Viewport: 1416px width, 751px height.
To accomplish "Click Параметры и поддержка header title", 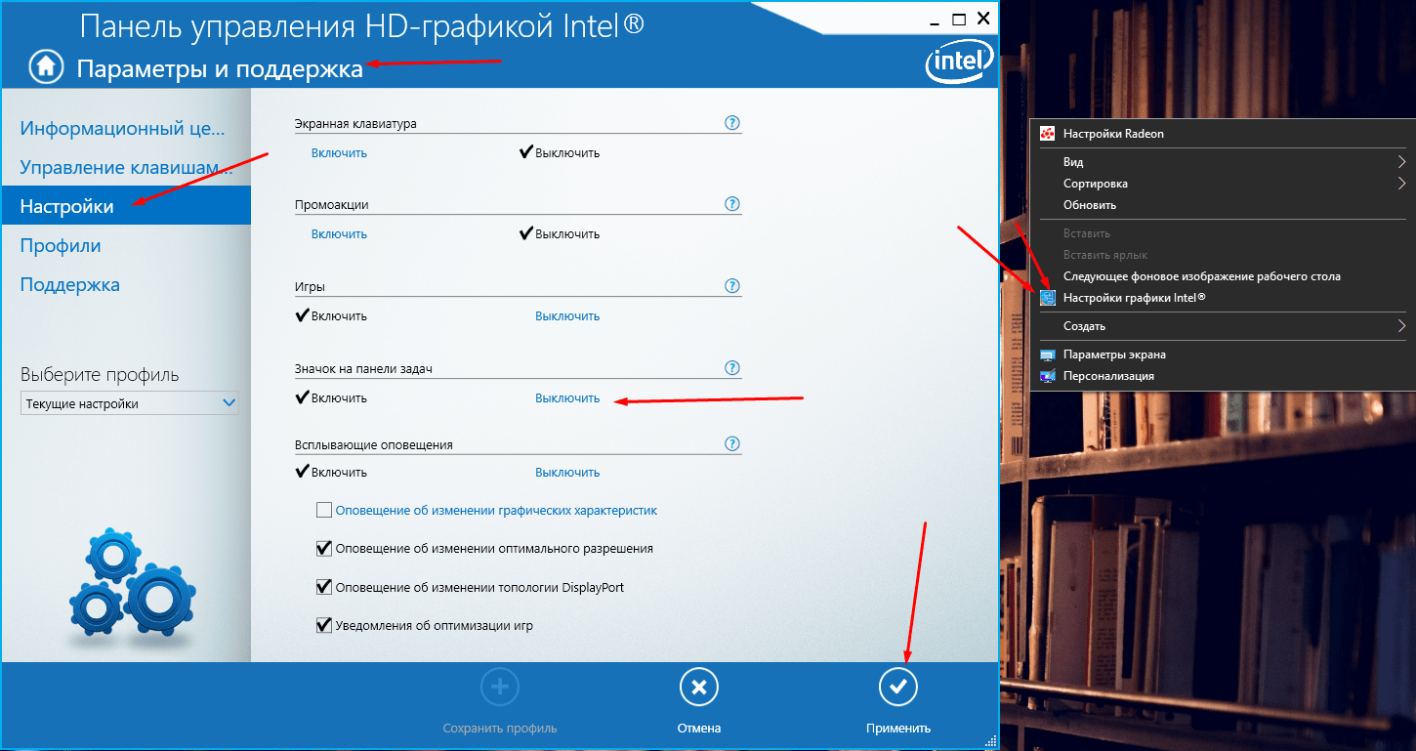I will tap(220, 68).
